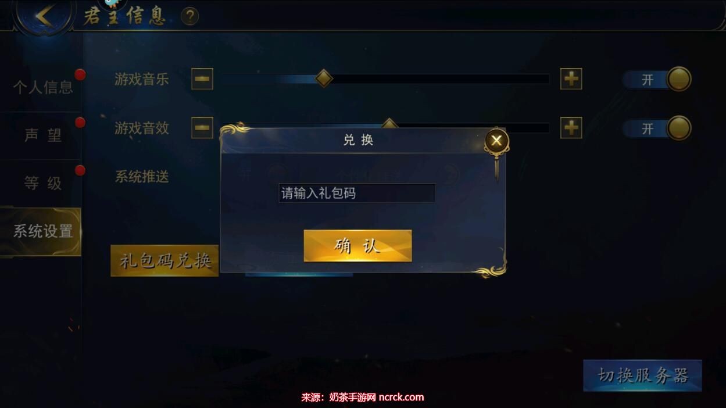Decrease game music with minus button
Screen dimensions: 726x408
(202, 79)
